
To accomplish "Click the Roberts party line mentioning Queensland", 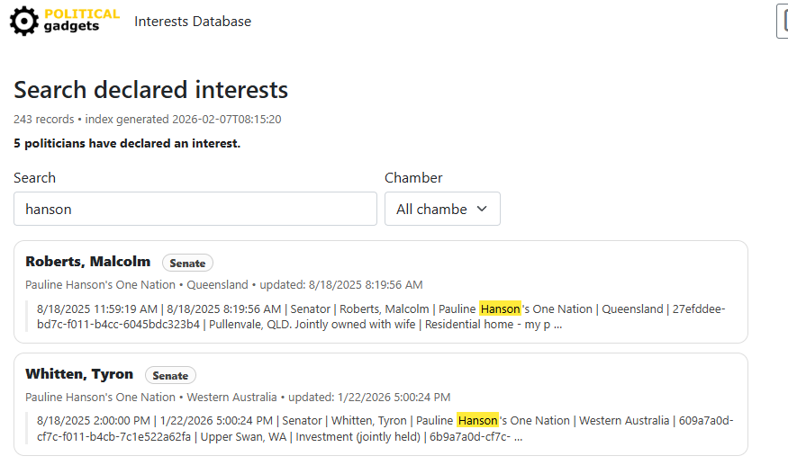I will [224, 285].
